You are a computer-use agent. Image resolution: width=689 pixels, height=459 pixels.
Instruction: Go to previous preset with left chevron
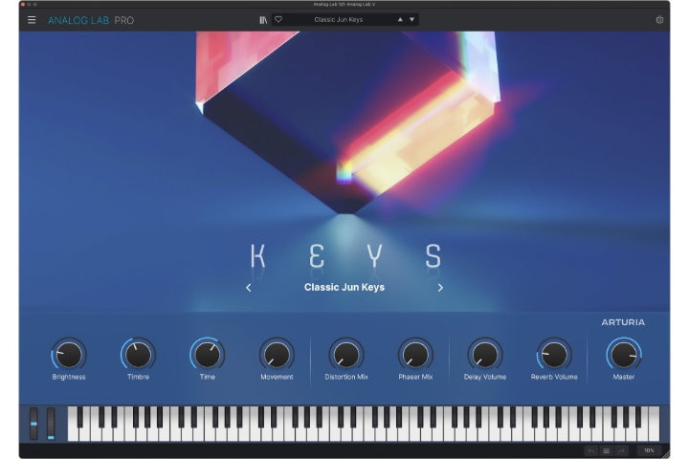(x=248, y=288)
